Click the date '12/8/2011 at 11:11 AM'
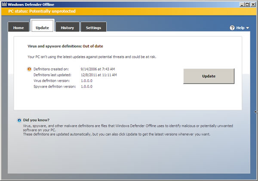 pos(99,75)
